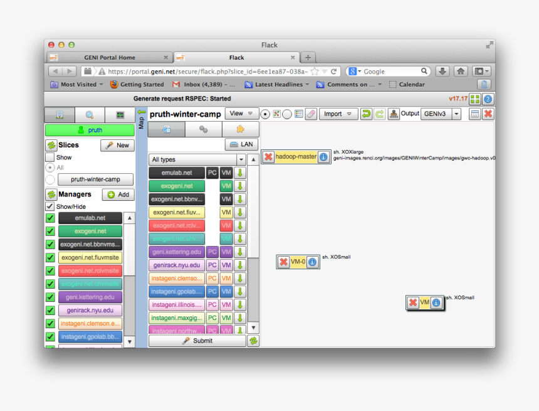Click the New slice button
This screenshot has height=411, width=539.
click(117, 145)
